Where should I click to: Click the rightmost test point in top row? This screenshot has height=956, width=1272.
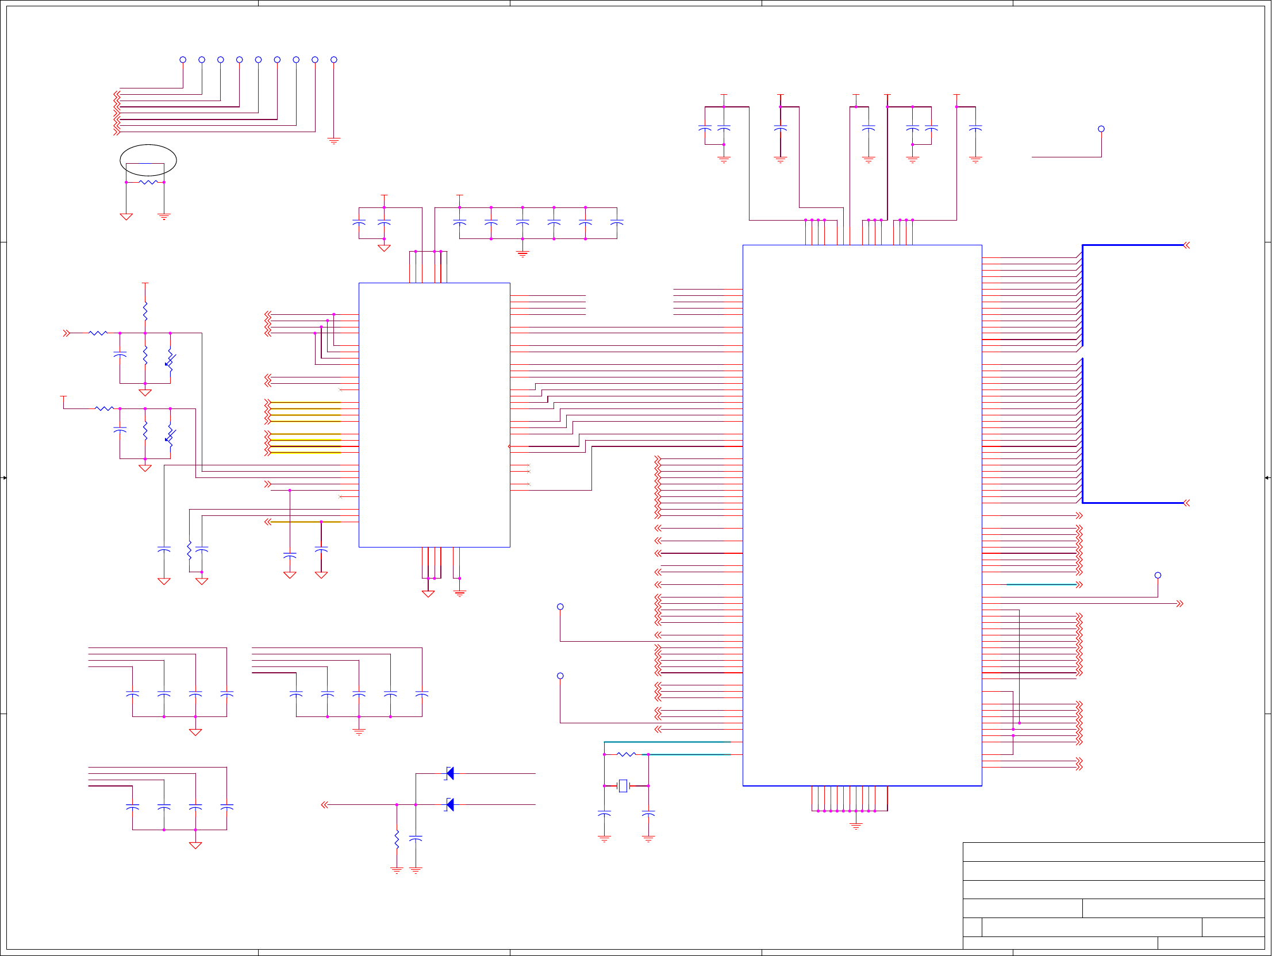tap(334, 60)
